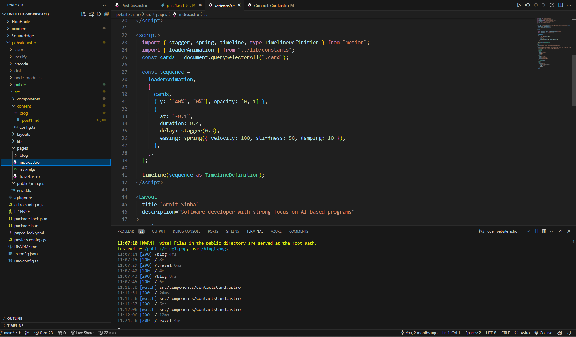Toggle GitLens file annotations icon
The height and width of the screenshot is (337, 576).
tap(552, 5)
